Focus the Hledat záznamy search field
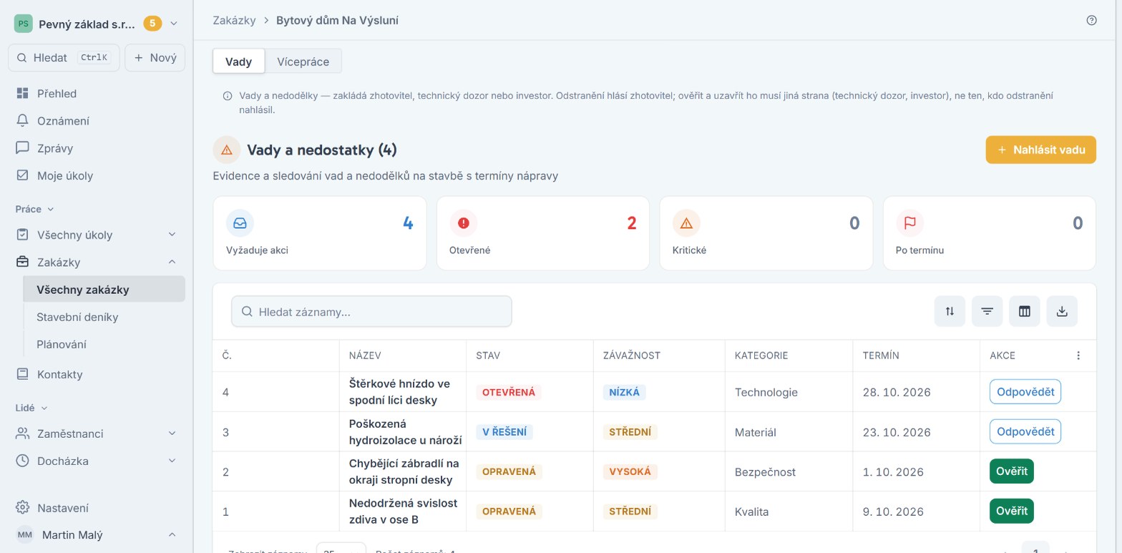The width and height of the screenshot is (1122, 553). 371,311
